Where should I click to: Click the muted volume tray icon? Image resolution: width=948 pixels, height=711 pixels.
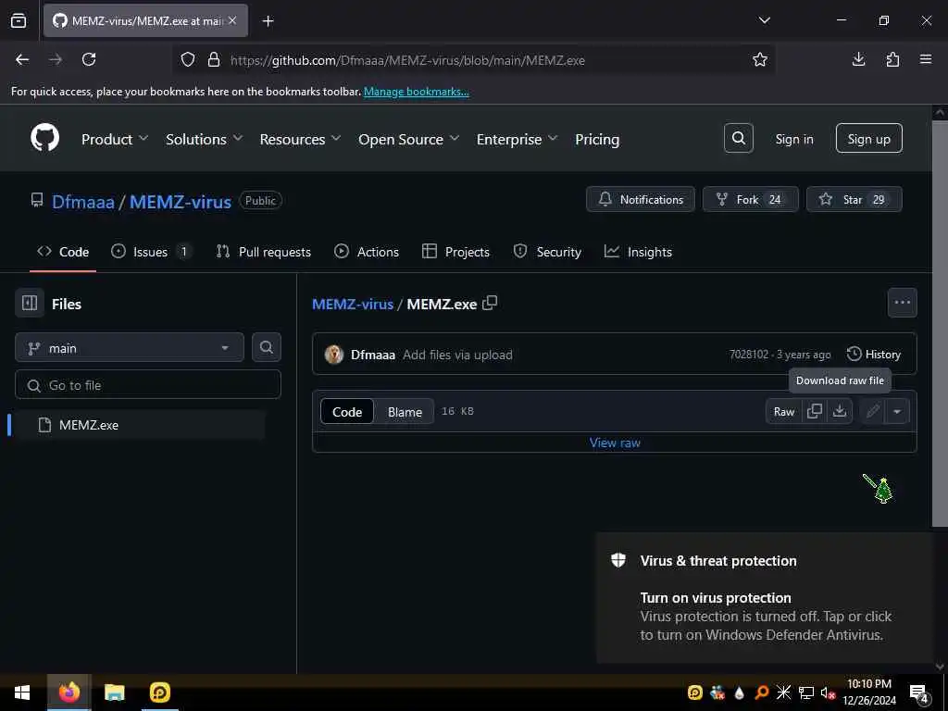828,692
